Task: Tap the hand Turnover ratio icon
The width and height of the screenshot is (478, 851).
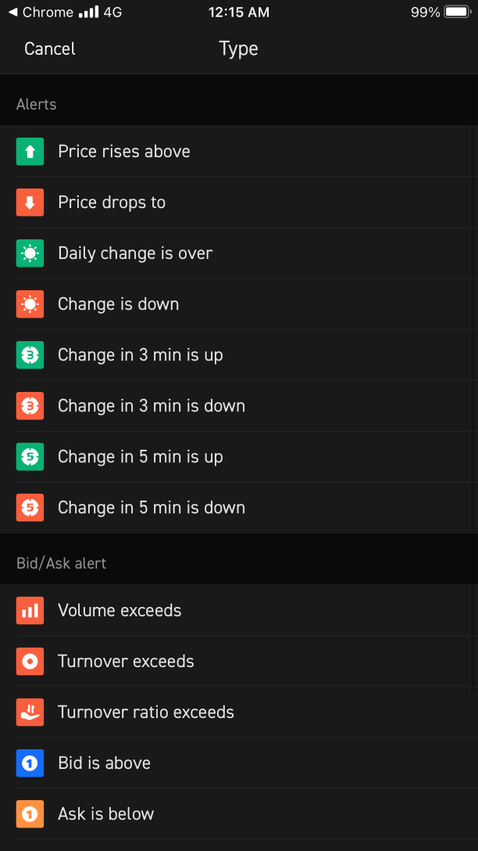Action: (30, 713)
